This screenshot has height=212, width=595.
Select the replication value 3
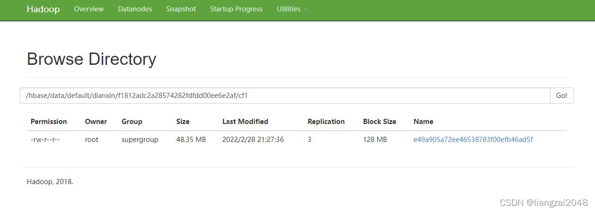[x=310, y=140]
